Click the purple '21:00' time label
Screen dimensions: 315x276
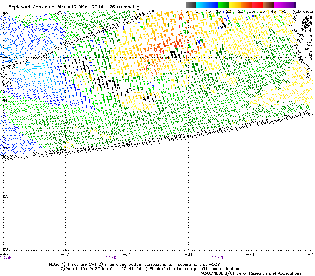click(x=112, y=258)
